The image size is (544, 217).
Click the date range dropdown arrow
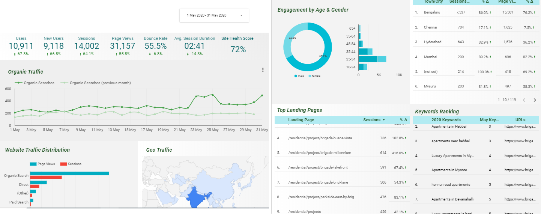[241, 15]
